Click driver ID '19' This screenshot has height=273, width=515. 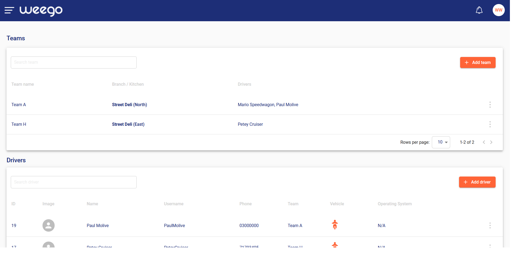(x=14, y=226)
